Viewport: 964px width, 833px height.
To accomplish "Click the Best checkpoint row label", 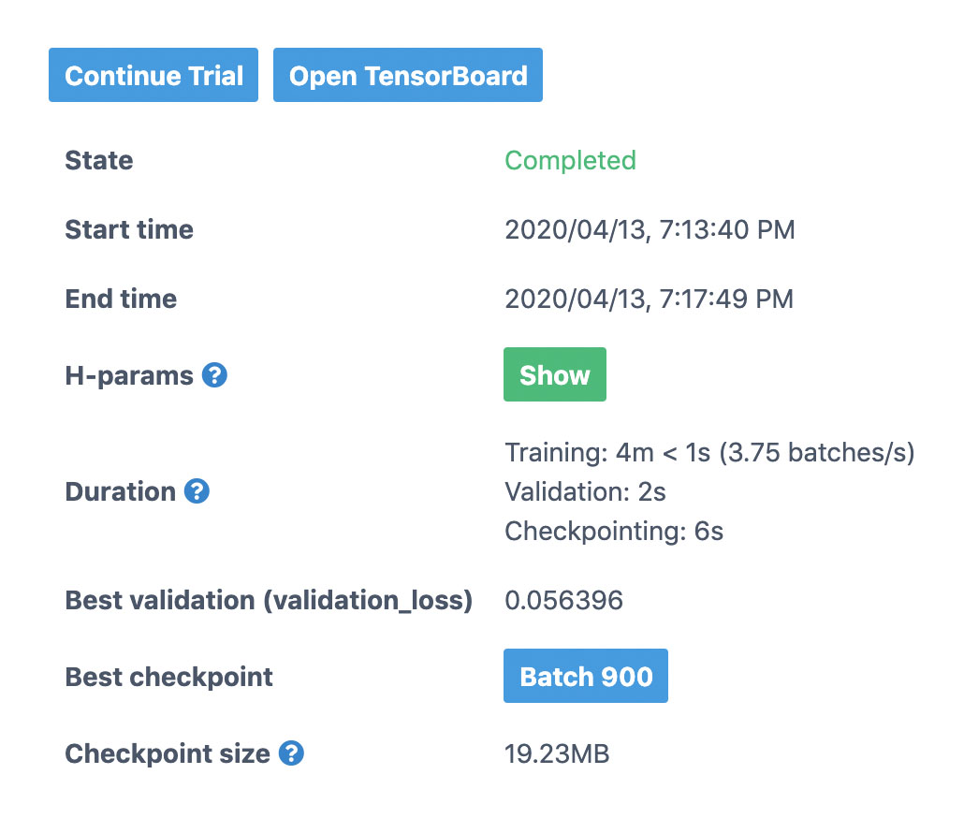I will (169, 677).
